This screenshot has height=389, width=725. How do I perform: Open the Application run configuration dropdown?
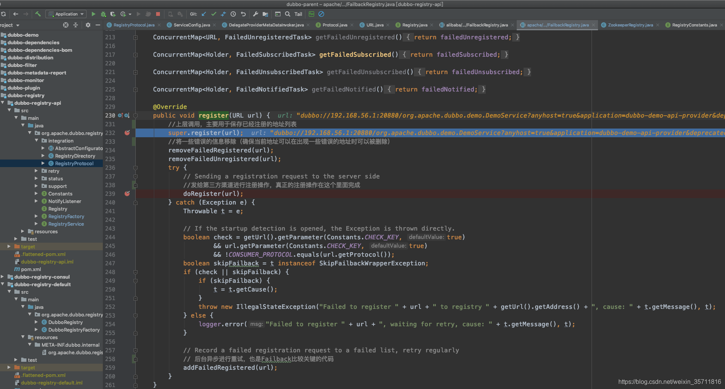(66, 14)
